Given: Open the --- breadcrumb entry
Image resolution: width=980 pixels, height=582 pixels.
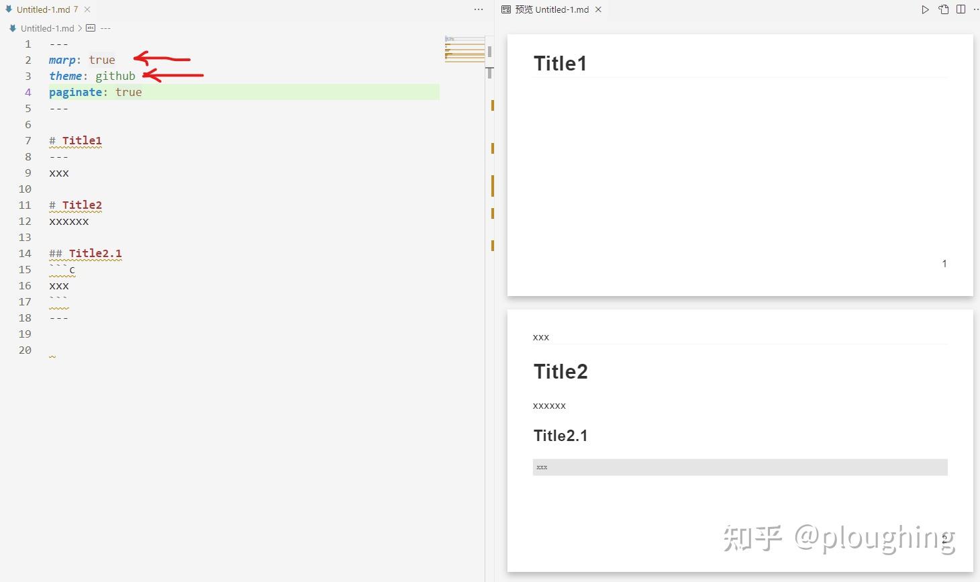Looking at the screenshot, I should [105, 28].
